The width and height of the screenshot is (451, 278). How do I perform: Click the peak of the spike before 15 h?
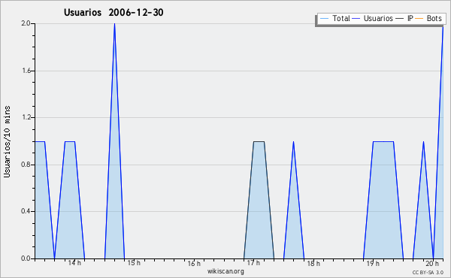click(114, 24)
